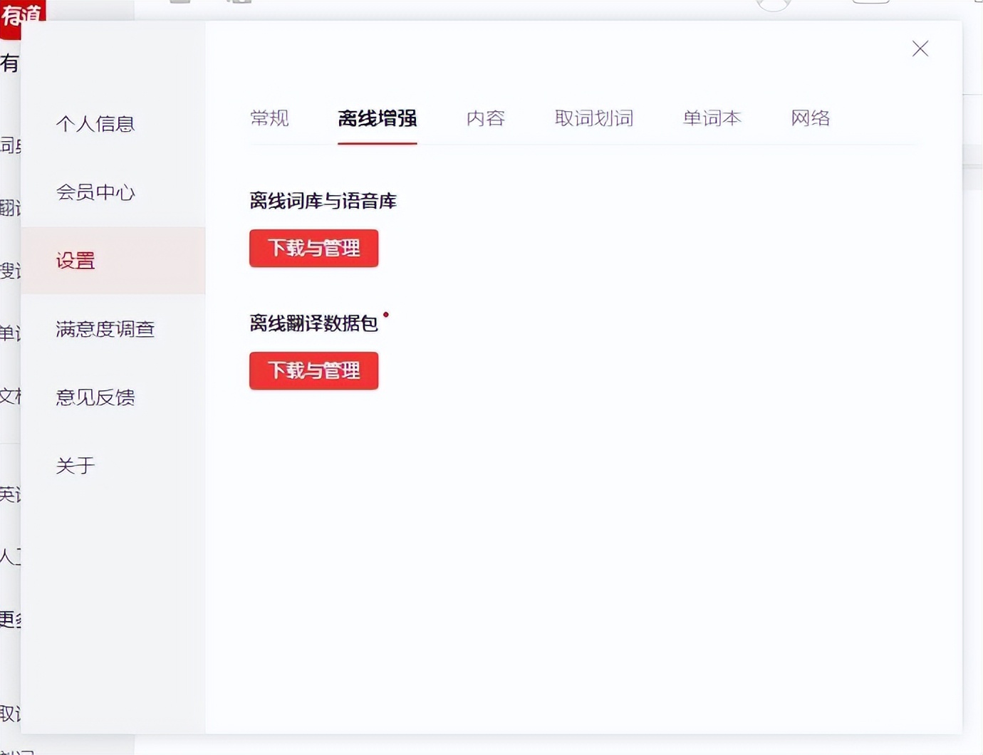Select 个人信息 in the settings navigation

(96, 123)
